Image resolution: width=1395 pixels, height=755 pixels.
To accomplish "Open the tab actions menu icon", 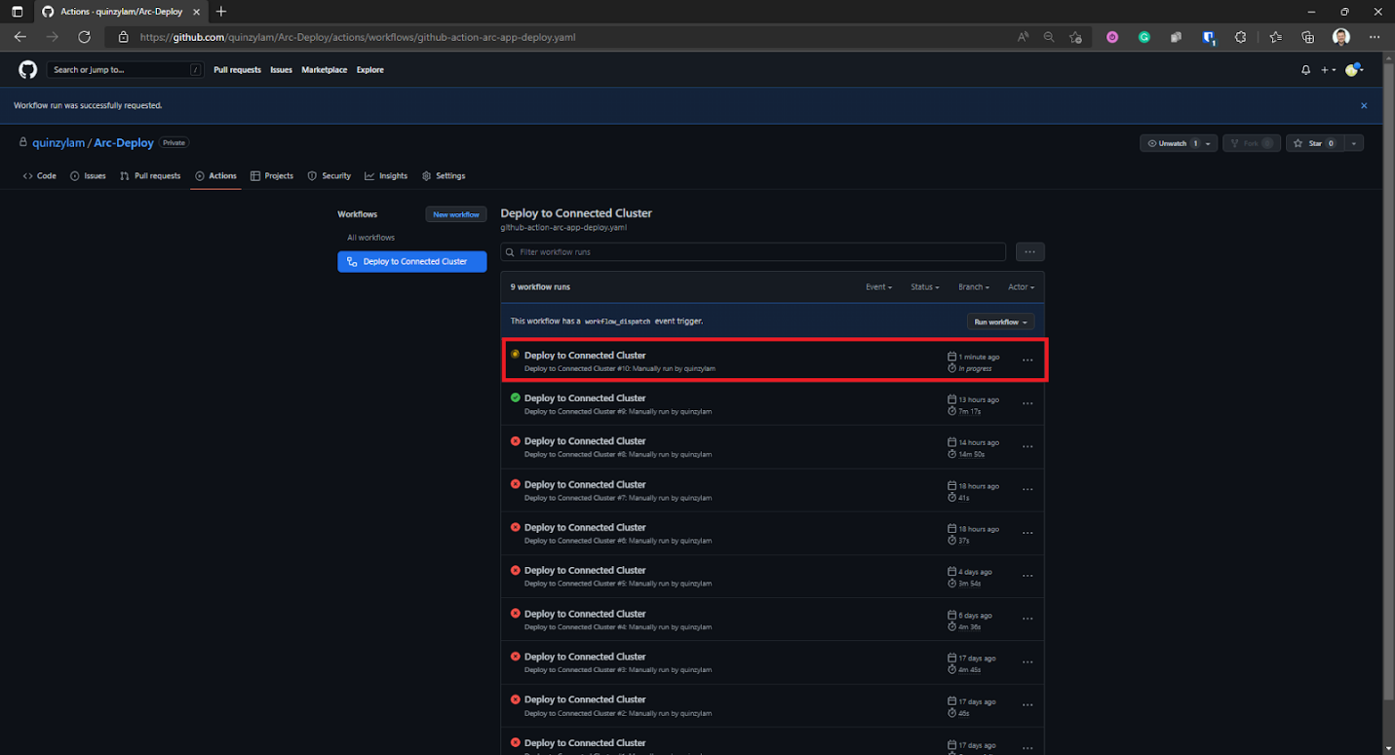I will [x=17, y=12].
